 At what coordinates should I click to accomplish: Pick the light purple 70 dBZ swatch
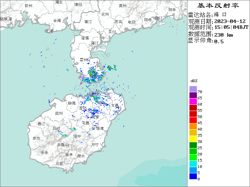click(x=193, y=89)
